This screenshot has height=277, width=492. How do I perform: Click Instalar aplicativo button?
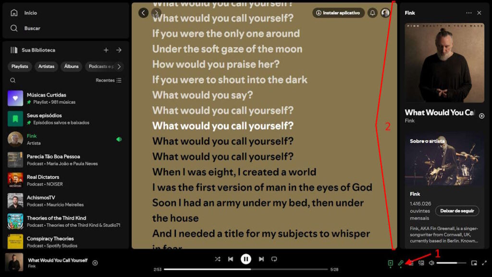pos(338,13)
